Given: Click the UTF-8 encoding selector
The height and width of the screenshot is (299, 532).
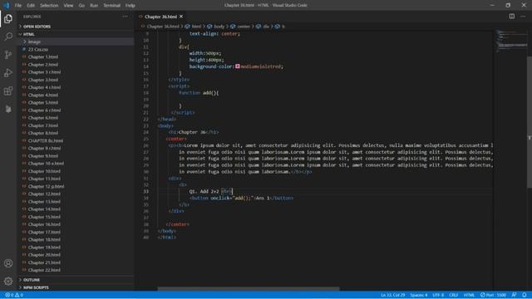Looking at the screenshot, I should (x=438, y=295).
